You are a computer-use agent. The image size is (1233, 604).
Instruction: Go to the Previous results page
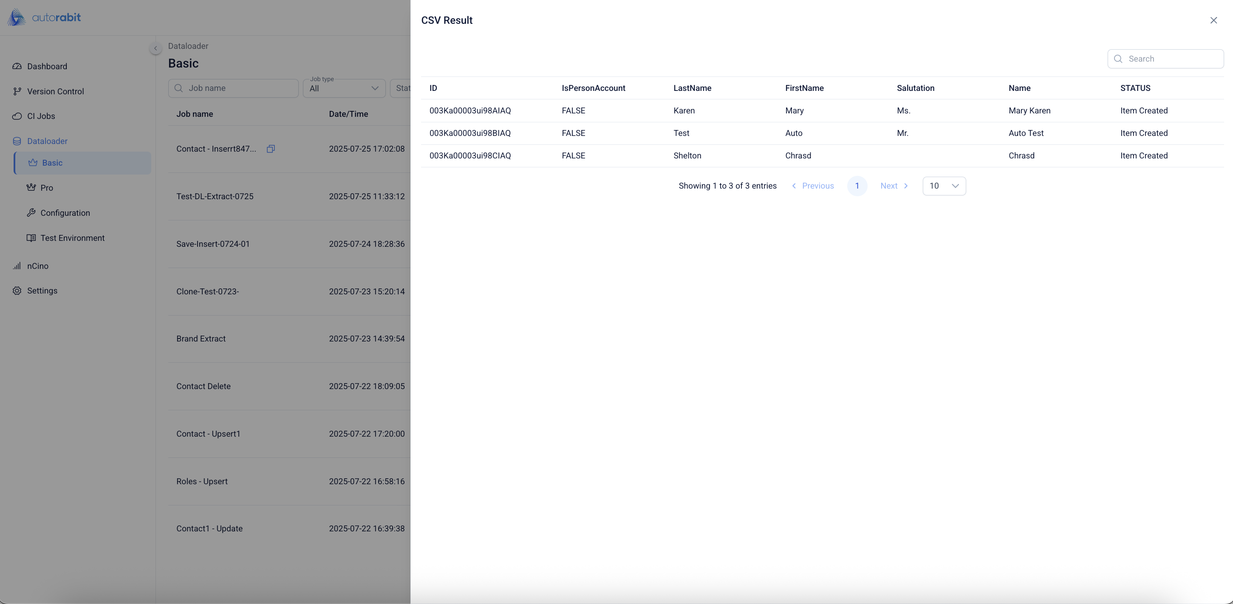[812, 186]
